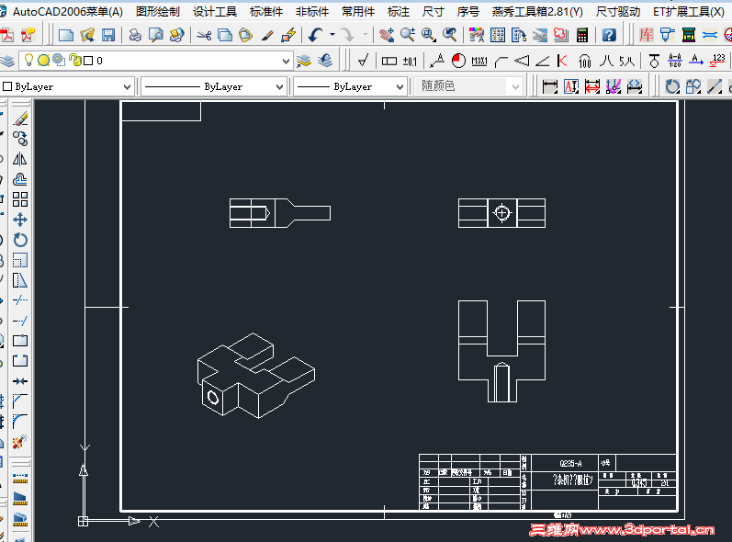The image size is (732, 542).
Task: Open the 常用件 menu
Action: coord(358,12)
